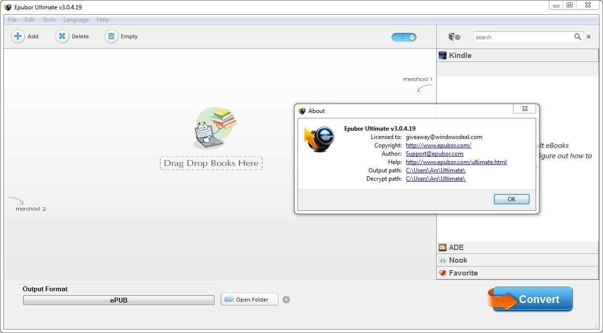
Task: Expand the Kindle library section
Action: point(517,55)
